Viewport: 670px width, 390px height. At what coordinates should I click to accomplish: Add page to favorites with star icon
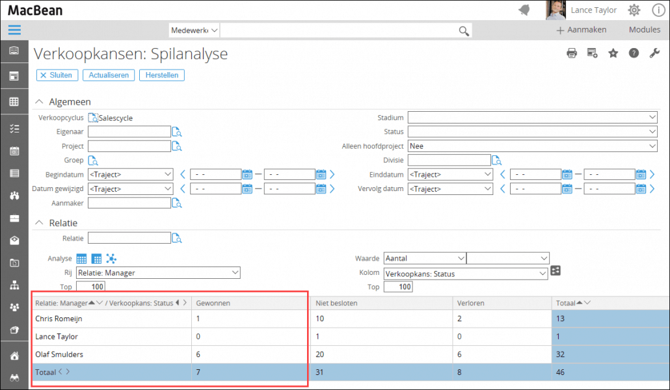tap(613, 53)
